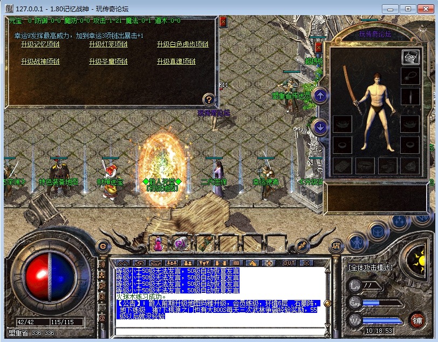Viewport: 438px width, 342px height.
Task: Toggle the sound-wave chat filter icon
Action: tap(102, 264)
